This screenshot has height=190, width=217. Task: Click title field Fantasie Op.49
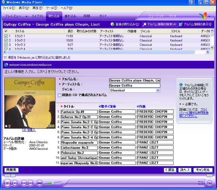tap(79, 112)
